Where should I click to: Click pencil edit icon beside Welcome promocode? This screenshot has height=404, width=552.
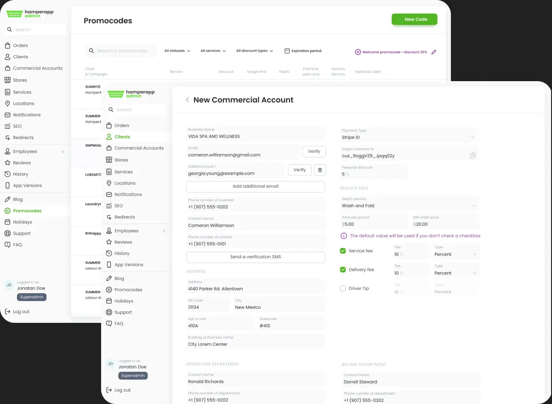click(x=434, y=52)
